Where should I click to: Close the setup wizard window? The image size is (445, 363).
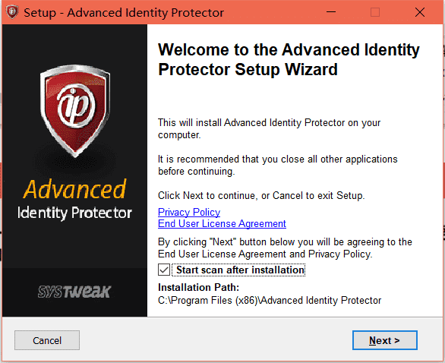(420, 12)
